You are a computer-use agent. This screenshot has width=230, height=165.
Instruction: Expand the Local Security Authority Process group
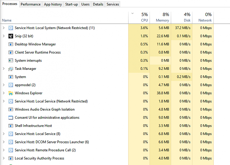pos(4,158)
